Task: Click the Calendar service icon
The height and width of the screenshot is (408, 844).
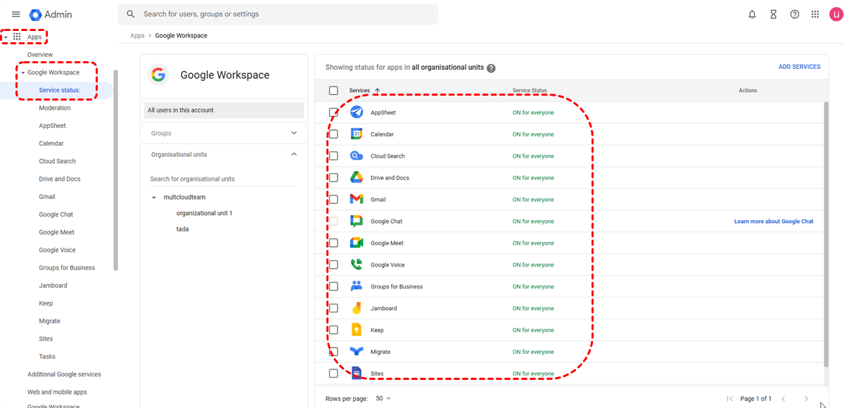Action: click(x=357, y=134)
